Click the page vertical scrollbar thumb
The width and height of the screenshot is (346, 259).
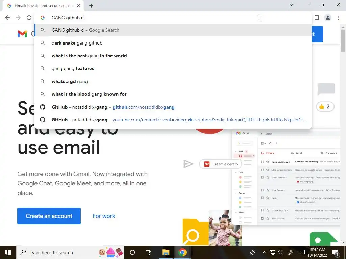click(343, 41)
